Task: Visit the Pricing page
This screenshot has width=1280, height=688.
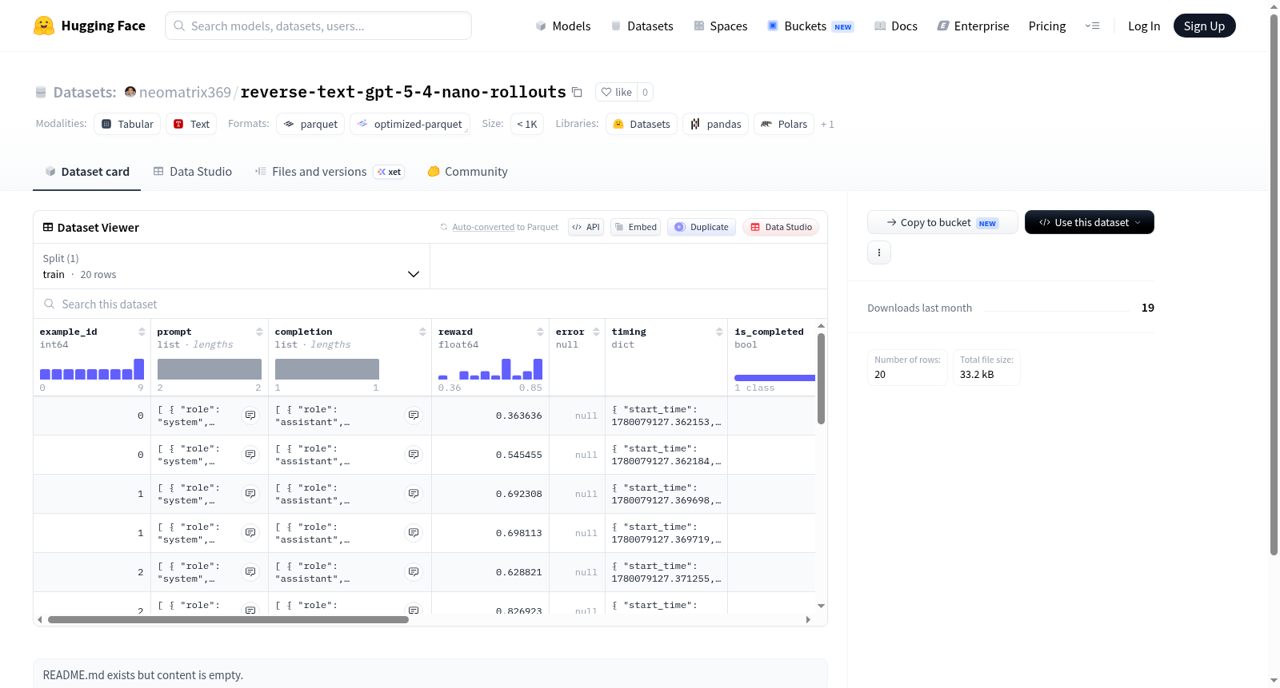Action: coord(1047,26)
